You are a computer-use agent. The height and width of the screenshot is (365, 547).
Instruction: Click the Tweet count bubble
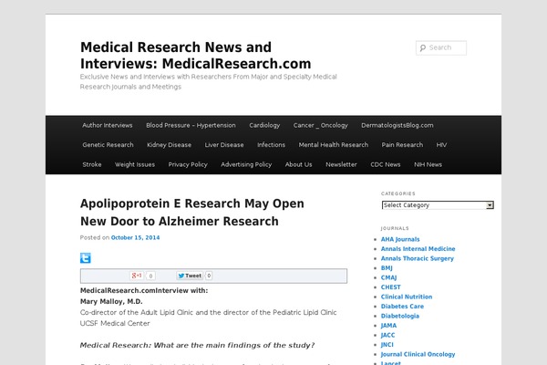click(x=209, y=276)
